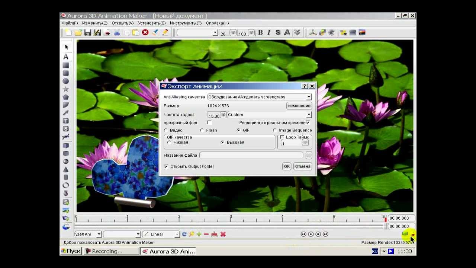Click the new document icon
Viewport: 476px width, 268px height.
click(x=68, y=33)
